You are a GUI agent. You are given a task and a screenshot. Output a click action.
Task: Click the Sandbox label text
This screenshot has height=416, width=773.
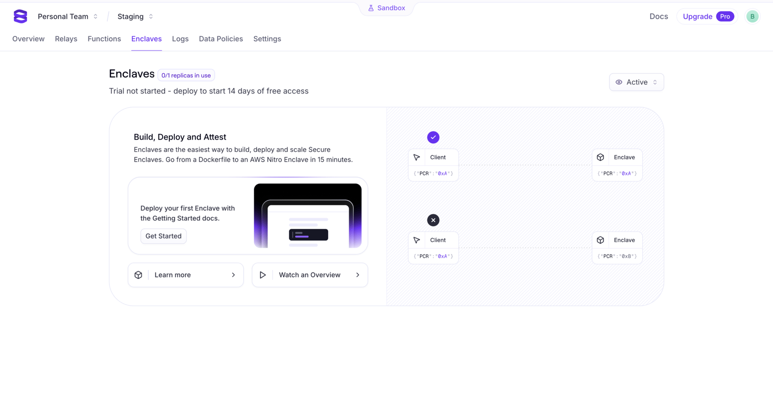(x=391, y=8)
